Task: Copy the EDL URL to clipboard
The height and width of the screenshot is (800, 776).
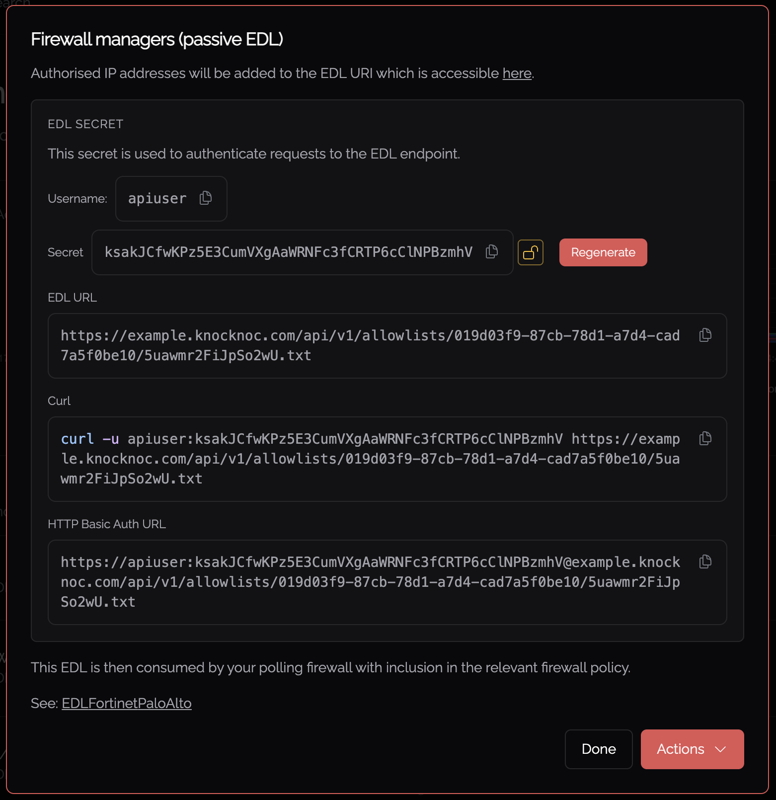Action: 705,335
